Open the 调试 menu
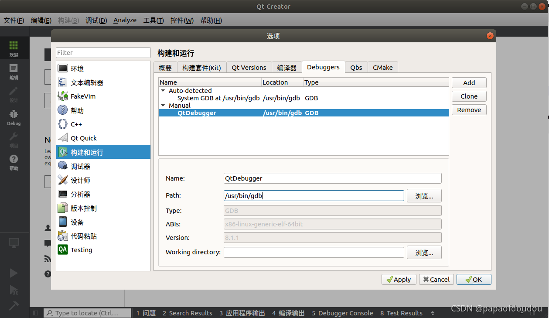Viewport: 549px width, 318px height. pos(96,20)
